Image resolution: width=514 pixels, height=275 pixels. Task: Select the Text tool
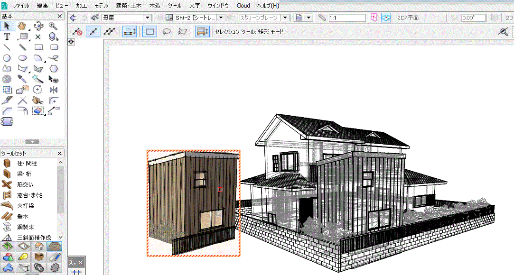point(7,37)
